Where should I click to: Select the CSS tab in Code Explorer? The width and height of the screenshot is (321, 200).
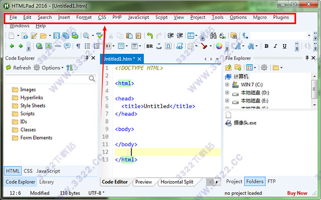pyautogui.click(x=28, y=171)
